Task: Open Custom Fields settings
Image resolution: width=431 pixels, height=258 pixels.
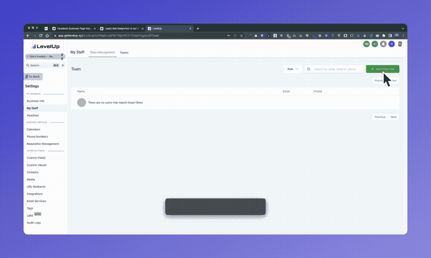Action: 36,158
